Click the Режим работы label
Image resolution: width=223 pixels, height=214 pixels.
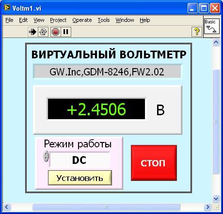coord(78,144)
